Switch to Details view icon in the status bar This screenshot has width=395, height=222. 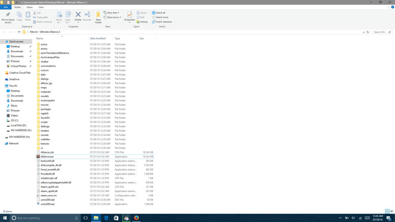387,211
